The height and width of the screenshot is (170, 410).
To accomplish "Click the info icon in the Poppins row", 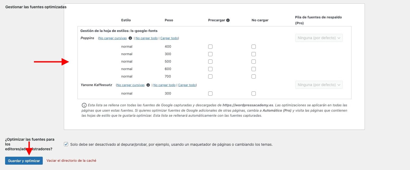I will [x=130, y=38].
